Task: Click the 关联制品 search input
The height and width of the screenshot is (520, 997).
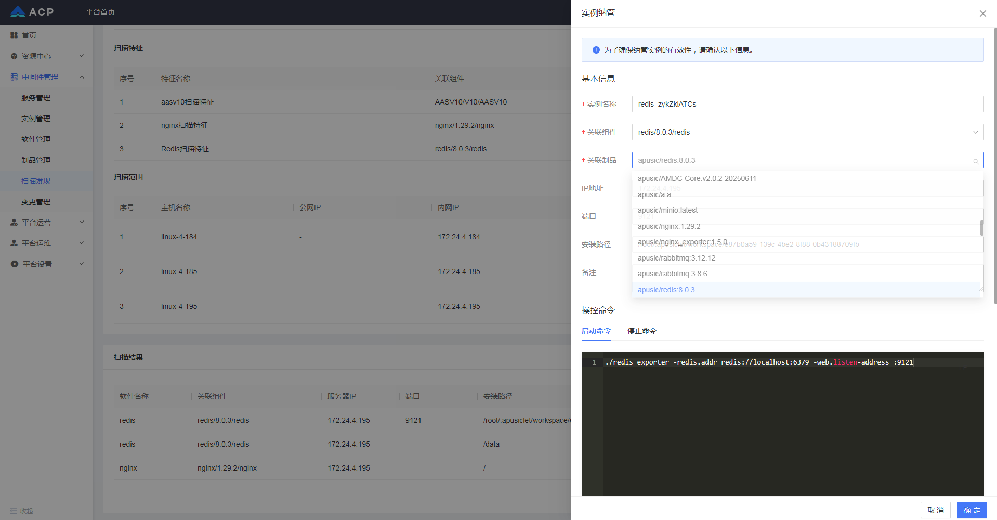Action: coord(808,160)
